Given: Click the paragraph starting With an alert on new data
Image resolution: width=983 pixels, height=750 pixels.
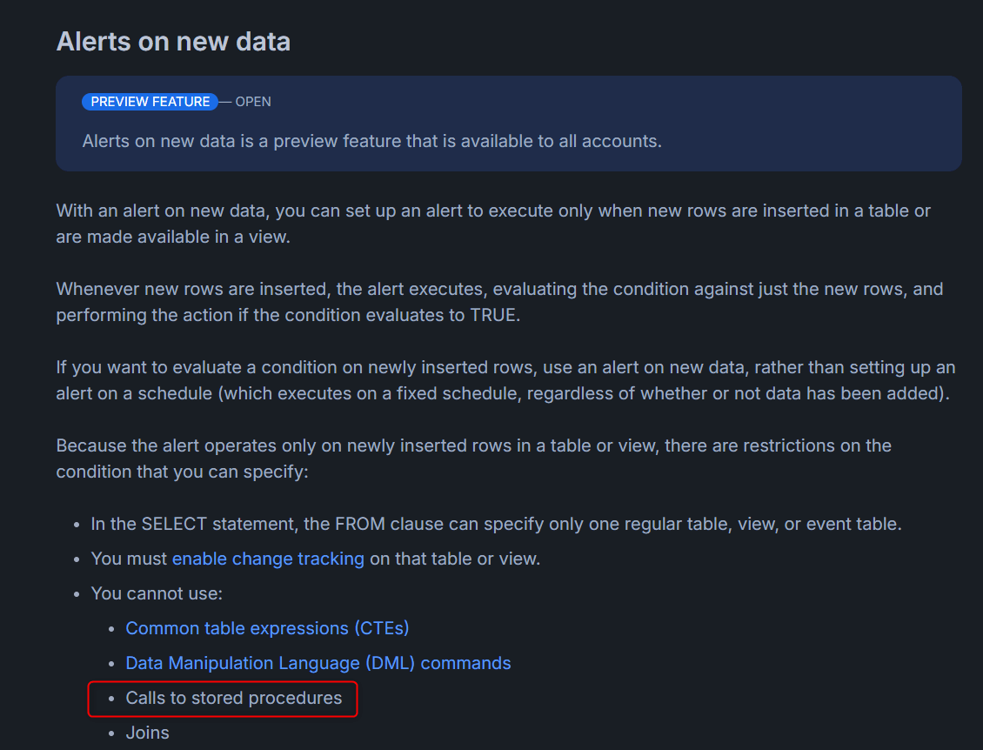Looking at the screenshot, I should tap(493, 224).
